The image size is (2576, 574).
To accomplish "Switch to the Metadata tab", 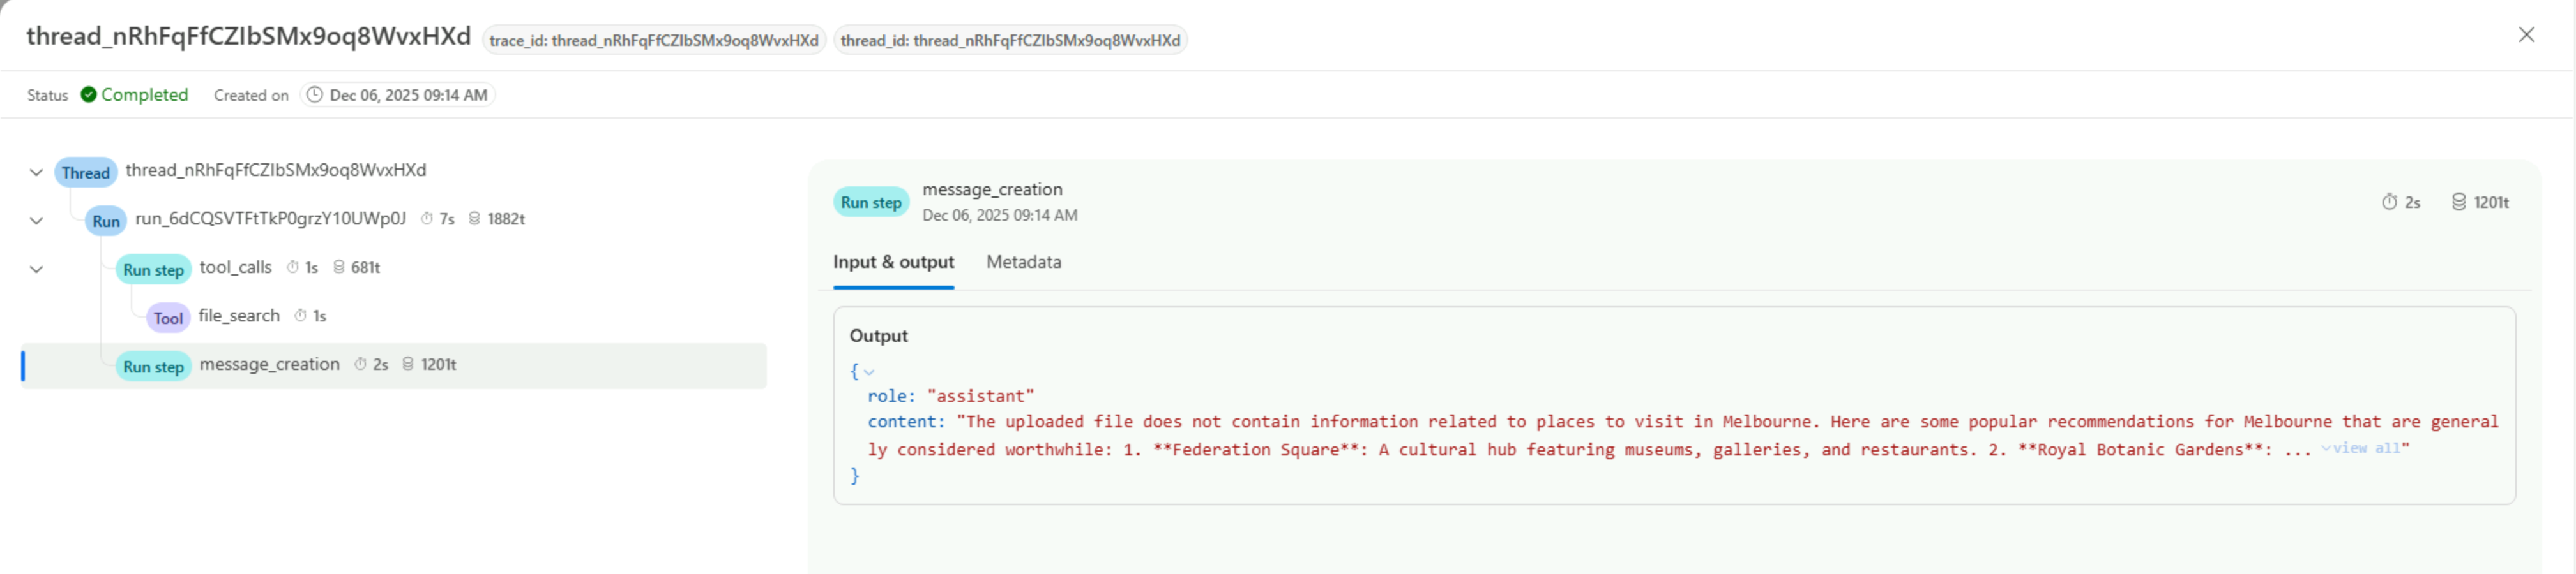I will (x=1023, y=261).
